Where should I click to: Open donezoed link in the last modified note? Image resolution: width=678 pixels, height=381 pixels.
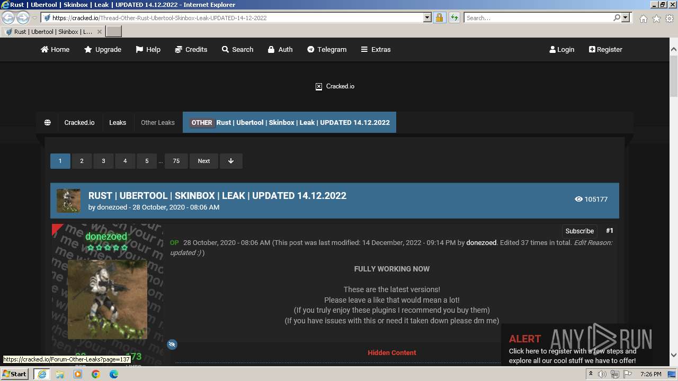[x=481, y=242]
